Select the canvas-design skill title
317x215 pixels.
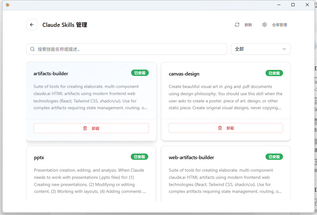pyautogui.click(x=184, y=74)
